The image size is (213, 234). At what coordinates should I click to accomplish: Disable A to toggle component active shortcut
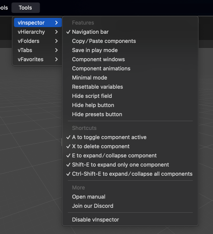pyautogui.click(x=130, y=137)
